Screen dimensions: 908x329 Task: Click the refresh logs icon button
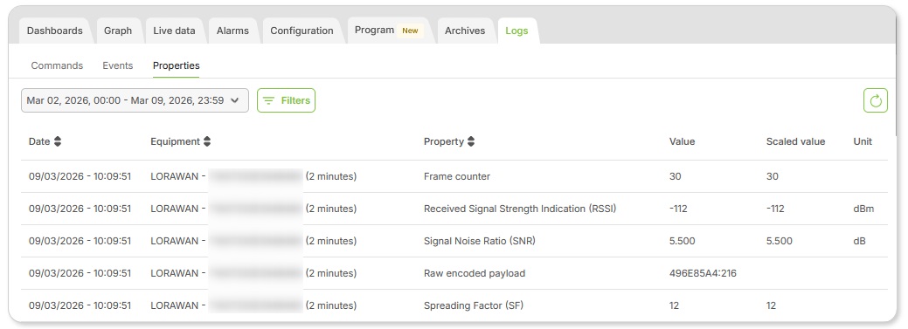875,100
